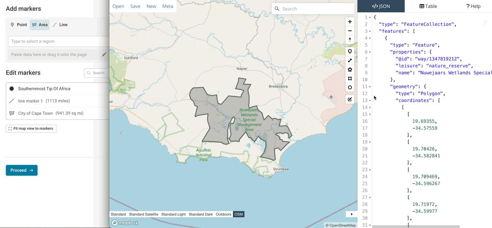492x228 pixels.
Task: Select the line marker 1 row
Action: click(x=57, y=101)
